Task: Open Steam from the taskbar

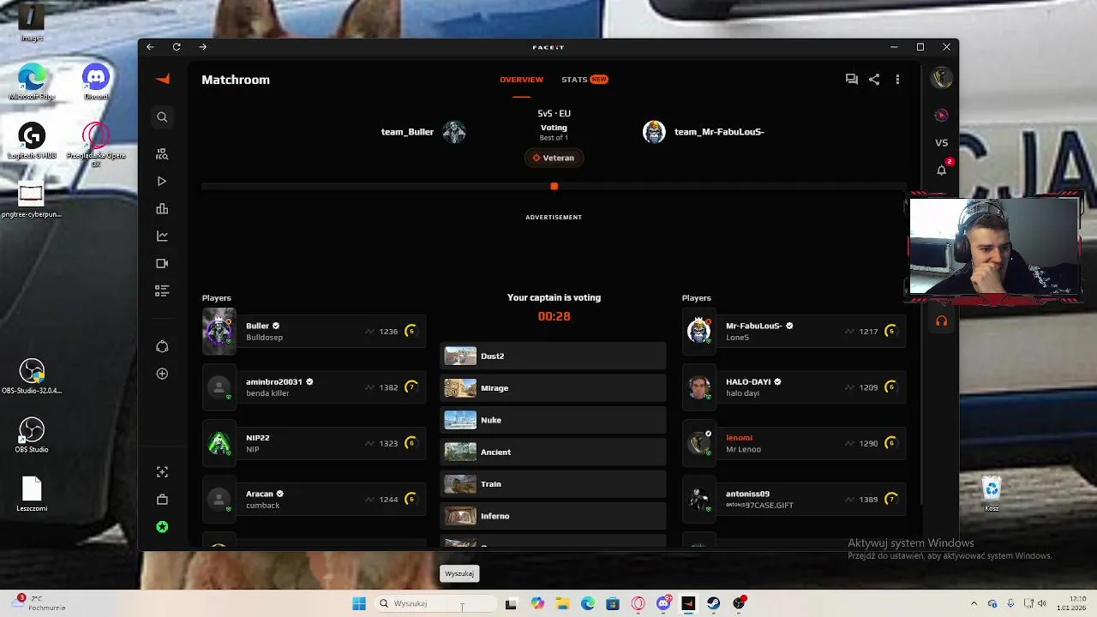Action: coord(713,603)
